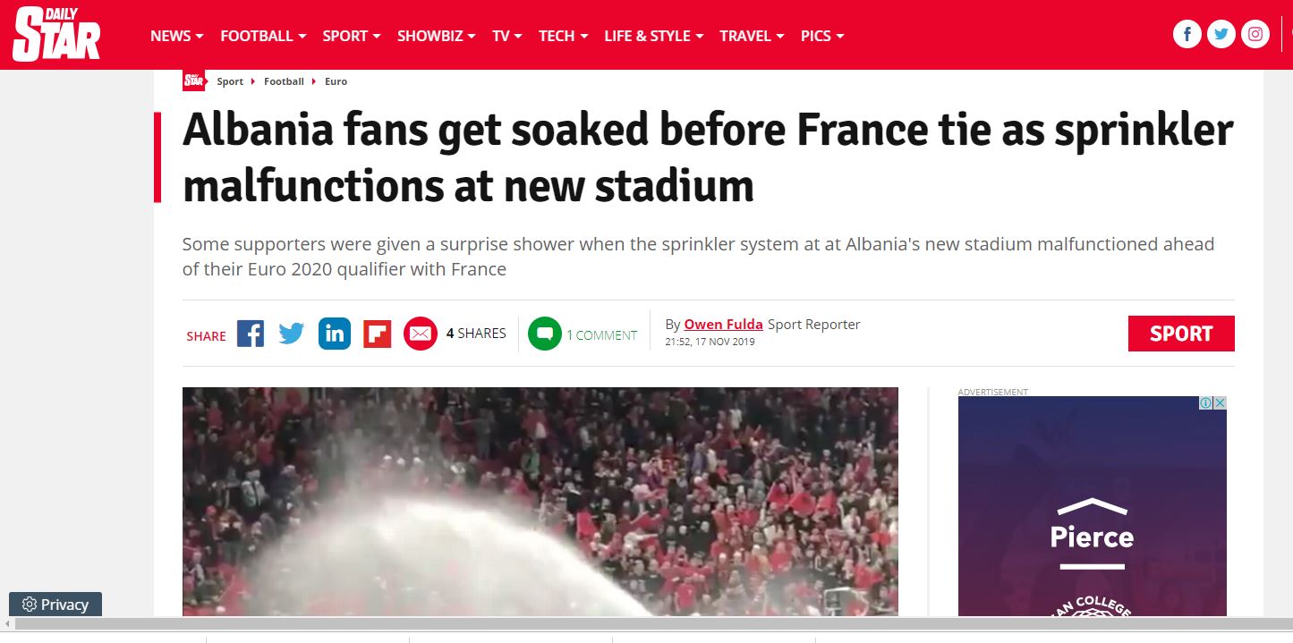Open the Life & Style menu
The height and width of the screenshot is (643, 1293).
[653, 36]
